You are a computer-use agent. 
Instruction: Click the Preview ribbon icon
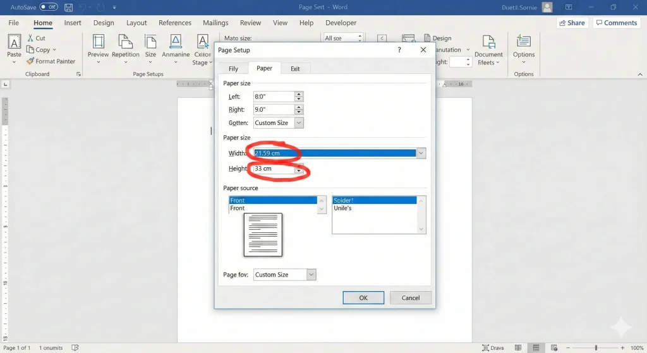pos(98,42)
